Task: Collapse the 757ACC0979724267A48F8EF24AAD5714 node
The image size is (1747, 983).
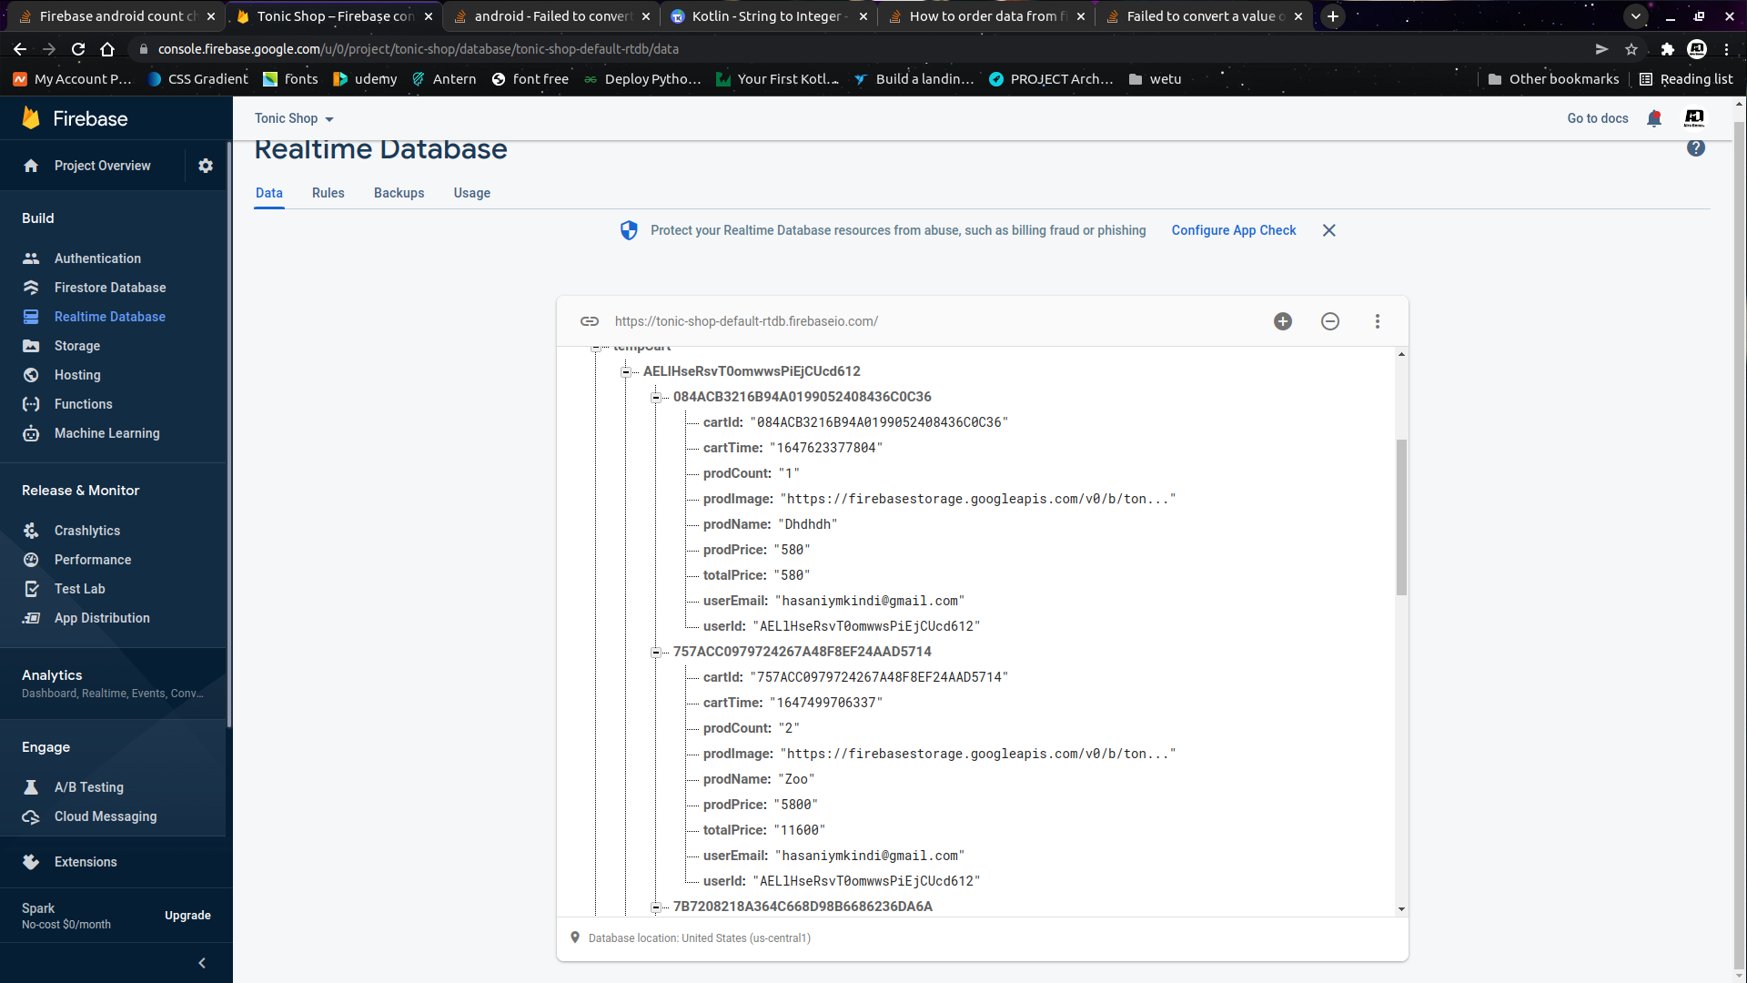Action: click(656, 651)
